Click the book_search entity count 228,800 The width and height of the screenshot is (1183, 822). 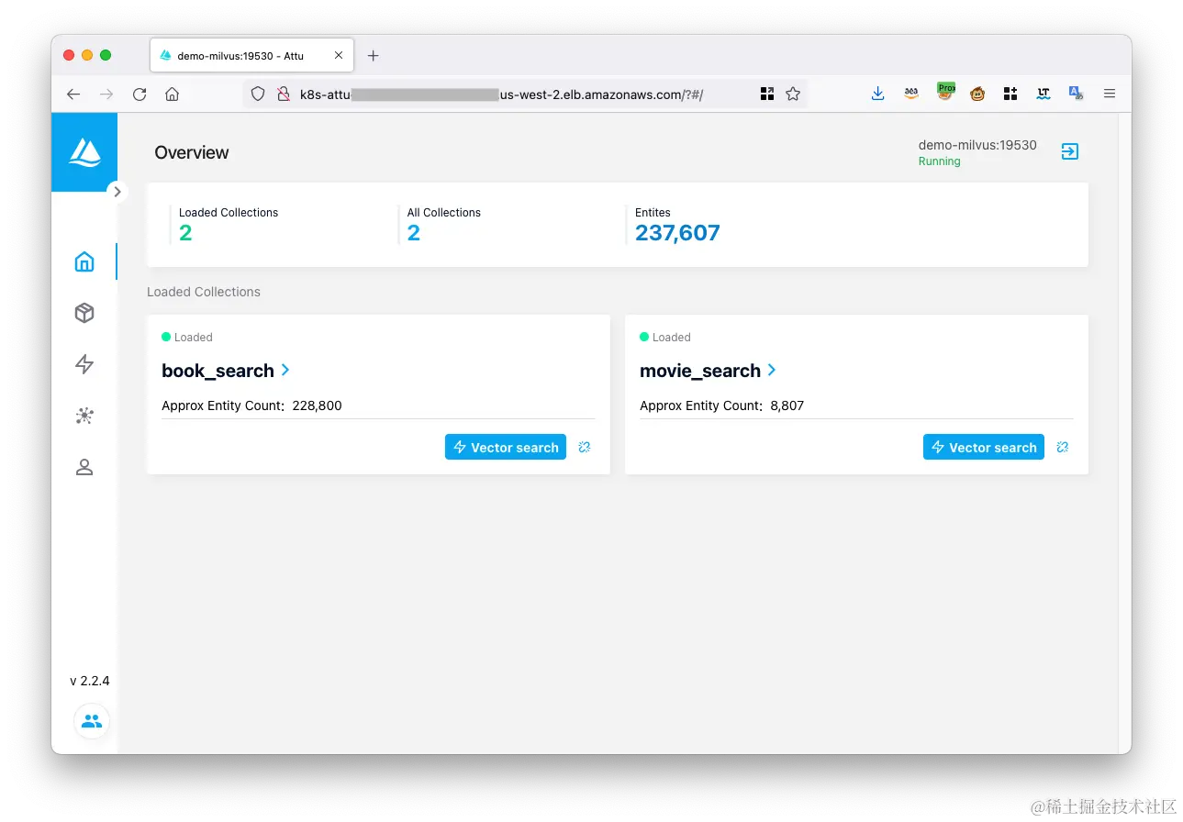[x=317, y=405]
